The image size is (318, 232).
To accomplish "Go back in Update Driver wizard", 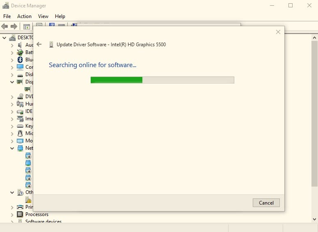I will 39,44.
